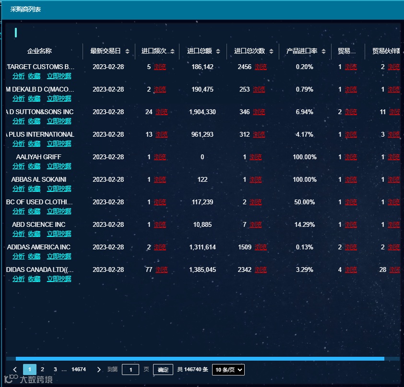Click 分析 for ADIDAS AMERICA INC row
This screenshot has height=387, width=404.
pos(19,256)
